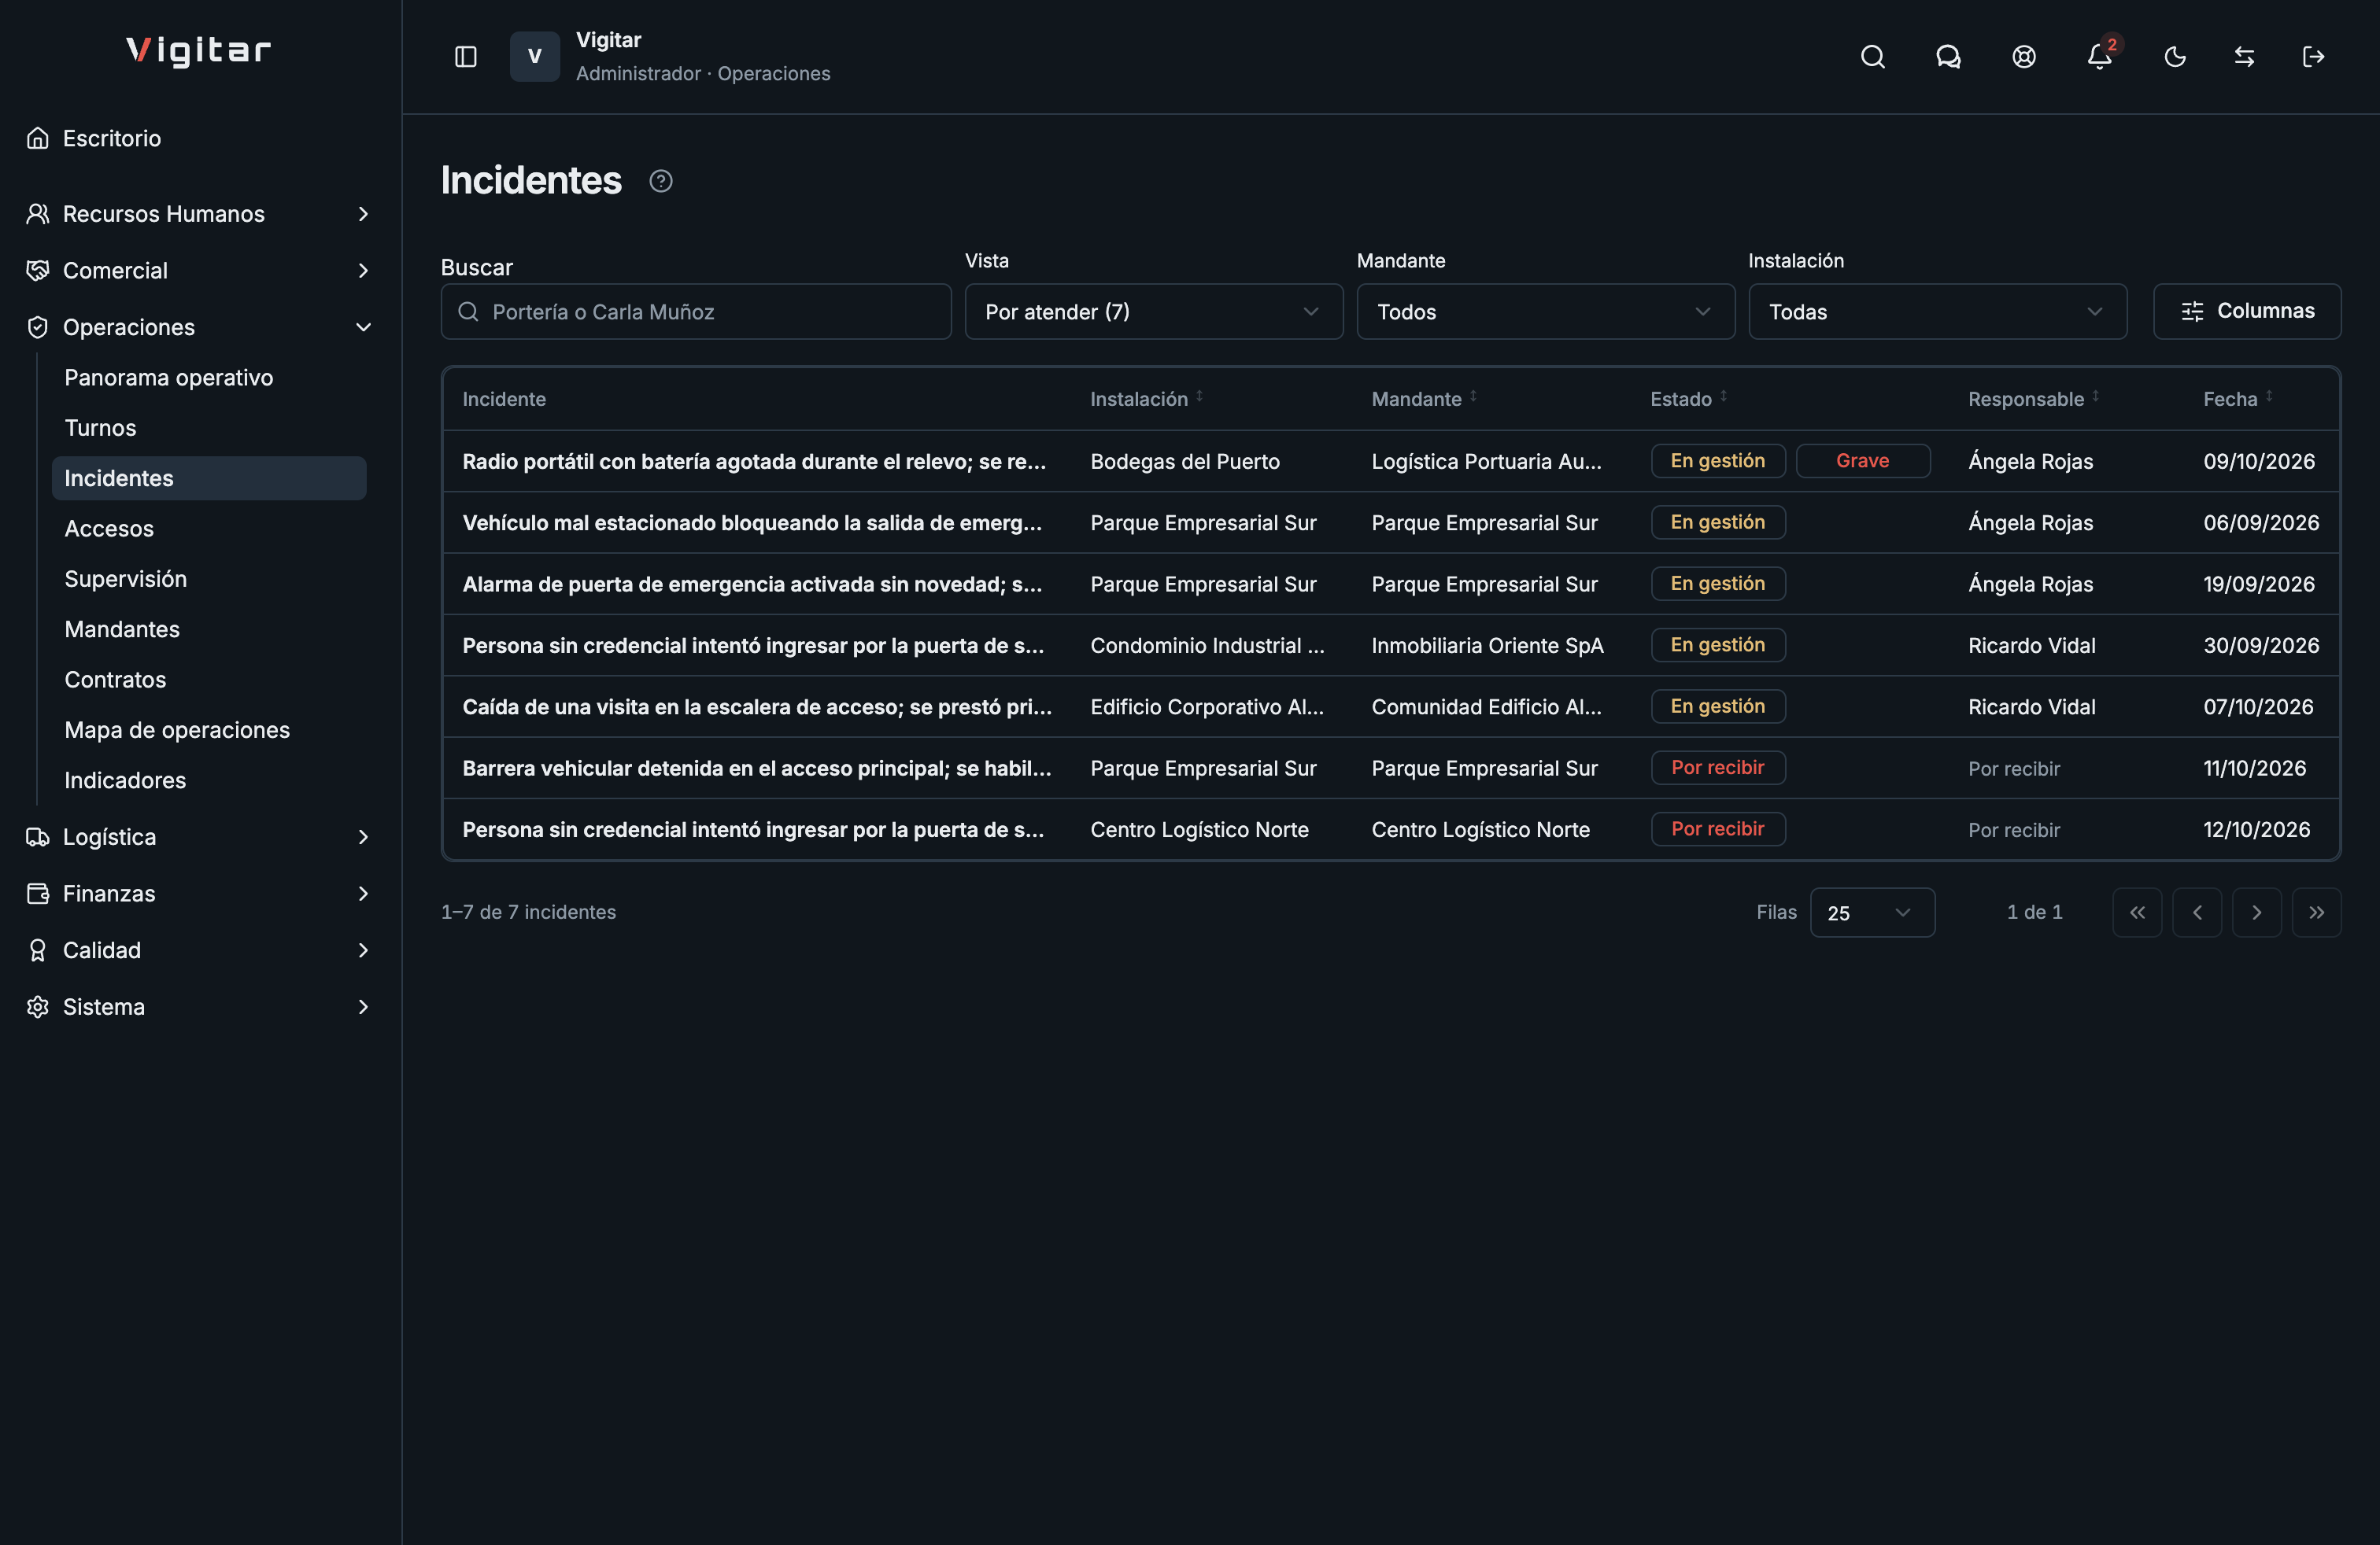Image resolution: width=2380 pixels, height=1545 pixels.
Task: Open the help lifebuoy icon
Action: click(2023, 57)
